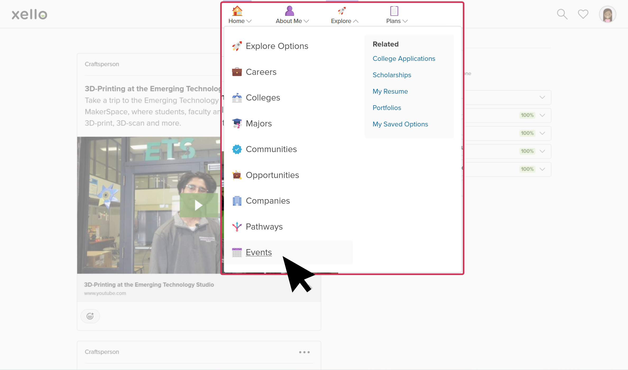Open the Craftsperson card ellipsis menu

[x=304, y=352]
